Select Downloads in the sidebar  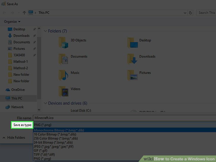[x=21, y=36]
